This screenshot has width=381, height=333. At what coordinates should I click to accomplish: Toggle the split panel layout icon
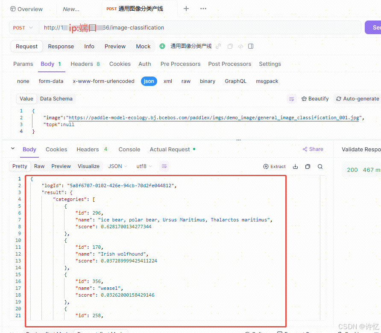pyautogui.click(x=251, y=46)
